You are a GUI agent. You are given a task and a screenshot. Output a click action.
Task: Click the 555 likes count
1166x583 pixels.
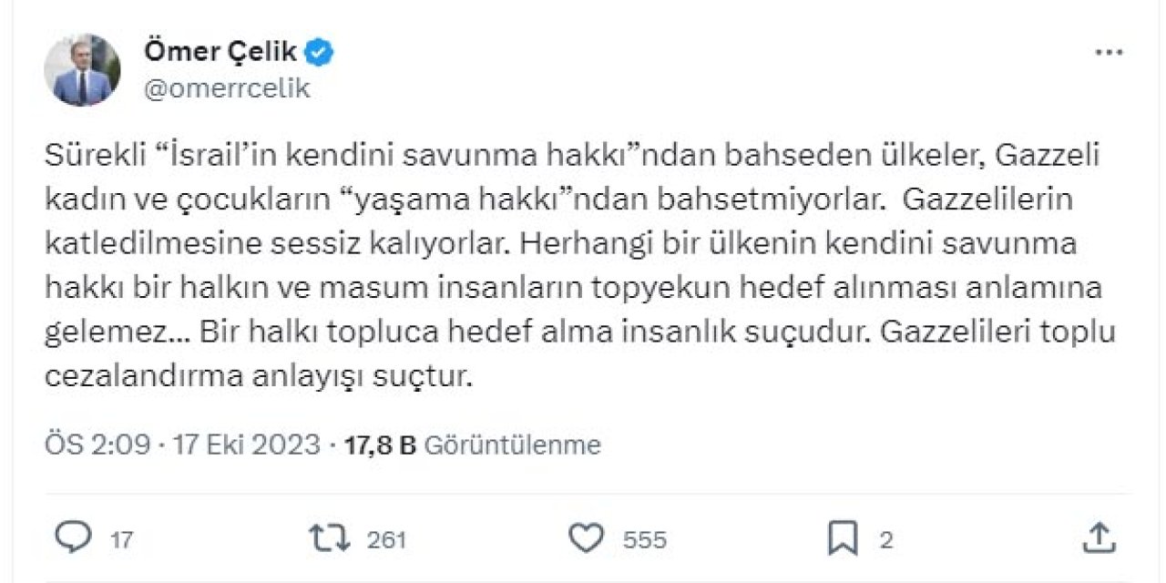point(644,537)
